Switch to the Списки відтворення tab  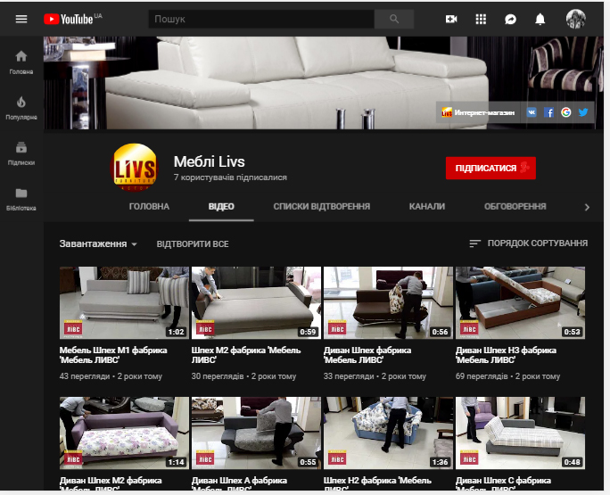pos(321,206)
